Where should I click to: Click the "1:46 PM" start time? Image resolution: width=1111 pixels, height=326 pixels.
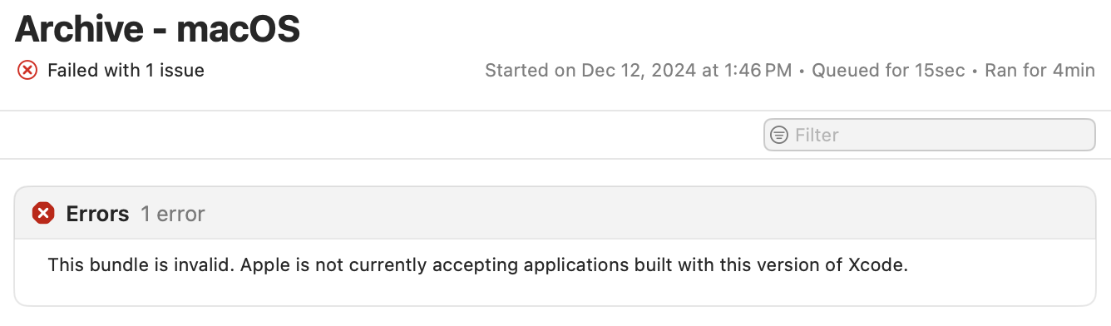click(757, 71)
